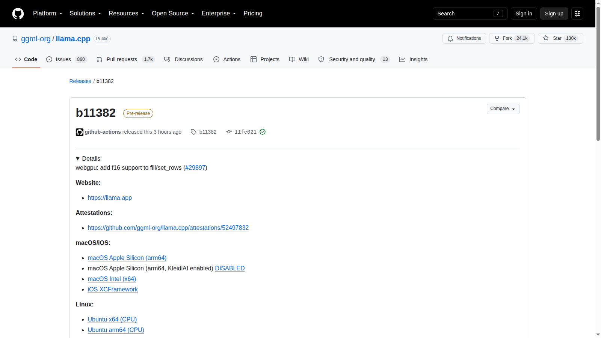Screen dimensions: 601x338
Task: Fork the llama.cpp repository
Action: 512,38
